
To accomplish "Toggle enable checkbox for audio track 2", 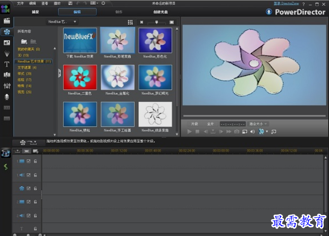I will point(28,215).
